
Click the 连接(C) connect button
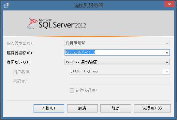point(49,108)
